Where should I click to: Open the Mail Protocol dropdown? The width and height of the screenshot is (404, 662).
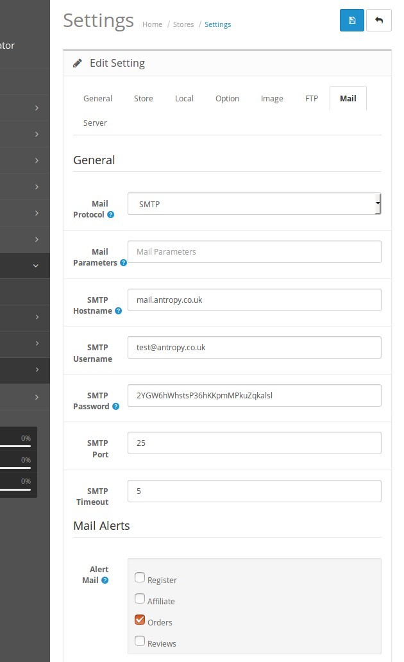[x=254, y=203]
